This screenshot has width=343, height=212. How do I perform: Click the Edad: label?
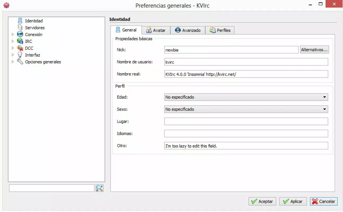(x=122, y=97)
